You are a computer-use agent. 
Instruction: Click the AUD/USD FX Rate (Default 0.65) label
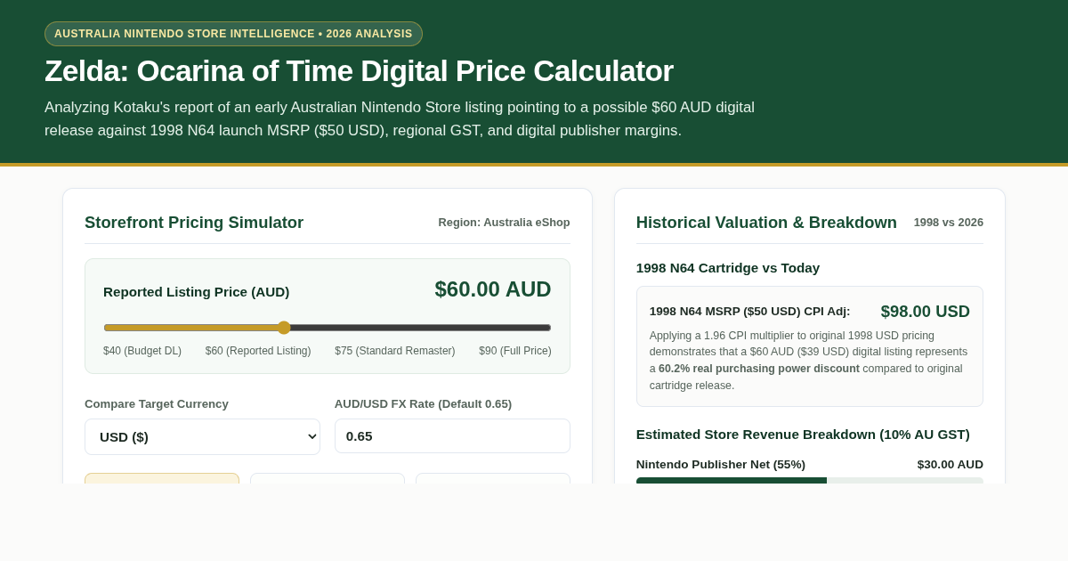tap(424, 404)
